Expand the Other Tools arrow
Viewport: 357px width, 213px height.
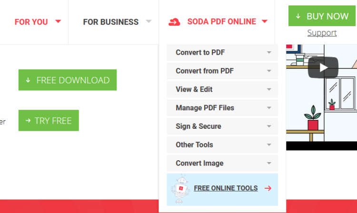[x=269, y=145]
